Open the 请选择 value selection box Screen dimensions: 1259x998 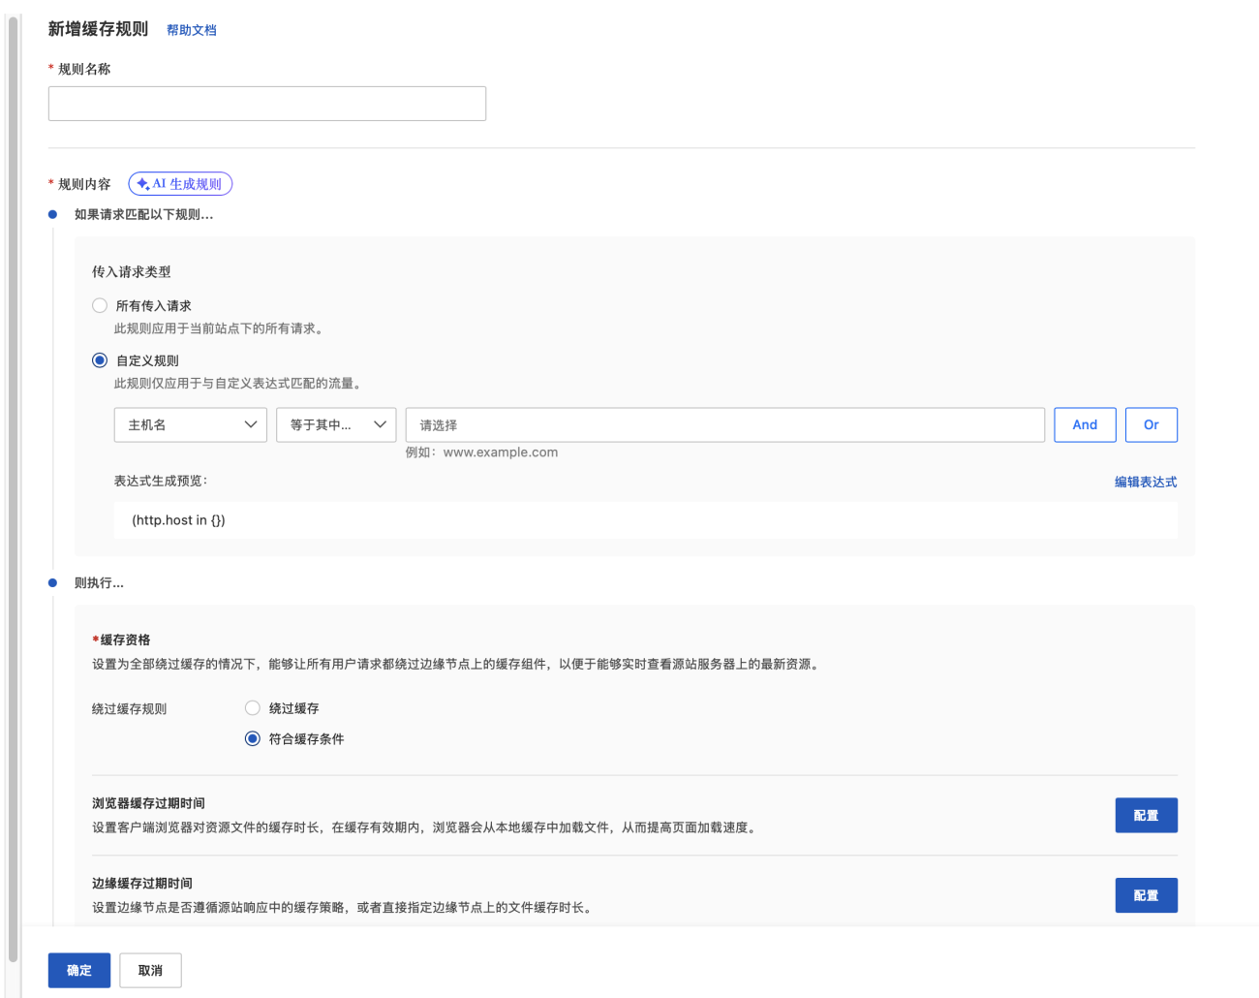(x=724, y=425)
